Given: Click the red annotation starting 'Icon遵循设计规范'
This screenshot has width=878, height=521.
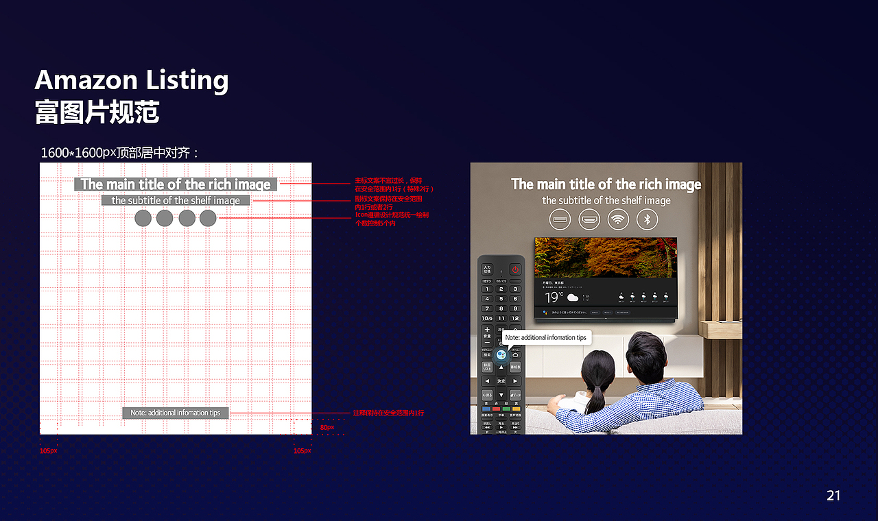Looking at the screenshot, I should [392, 219].
